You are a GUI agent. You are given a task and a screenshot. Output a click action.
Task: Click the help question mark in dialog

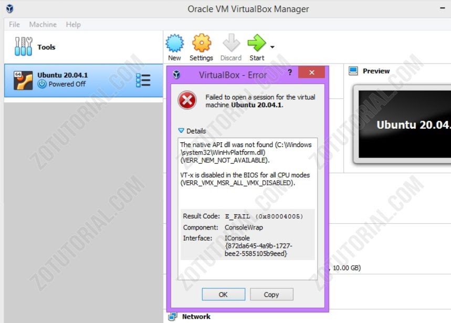[290, 72]
